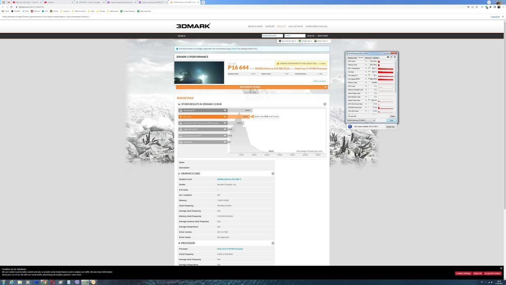The width and height of the screenshot is (506, 285).
Task: Click Update Now in GPU-Z notification
Action: [391, 127]
